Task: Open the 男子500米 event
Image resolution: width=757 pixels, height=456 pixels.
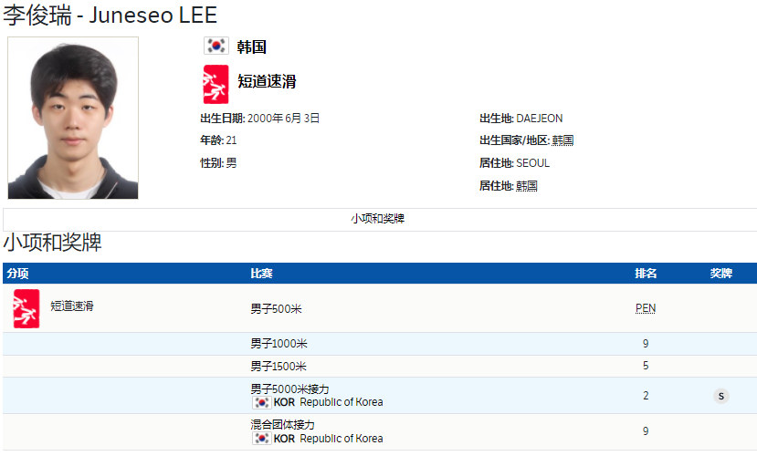Action: point(276,309)
